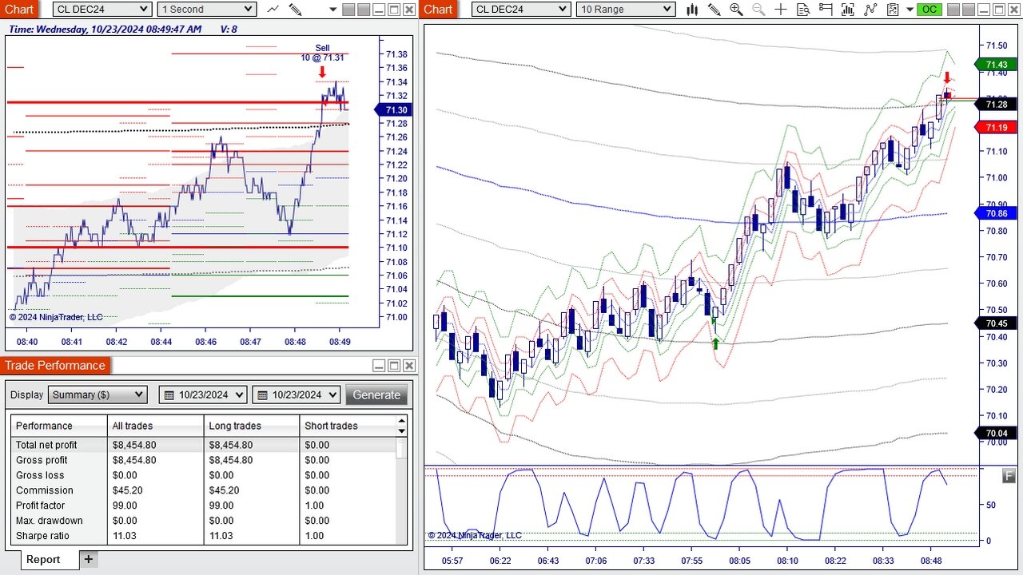
Task: Click second gray link square in left chart
Action: click(363, 10)
